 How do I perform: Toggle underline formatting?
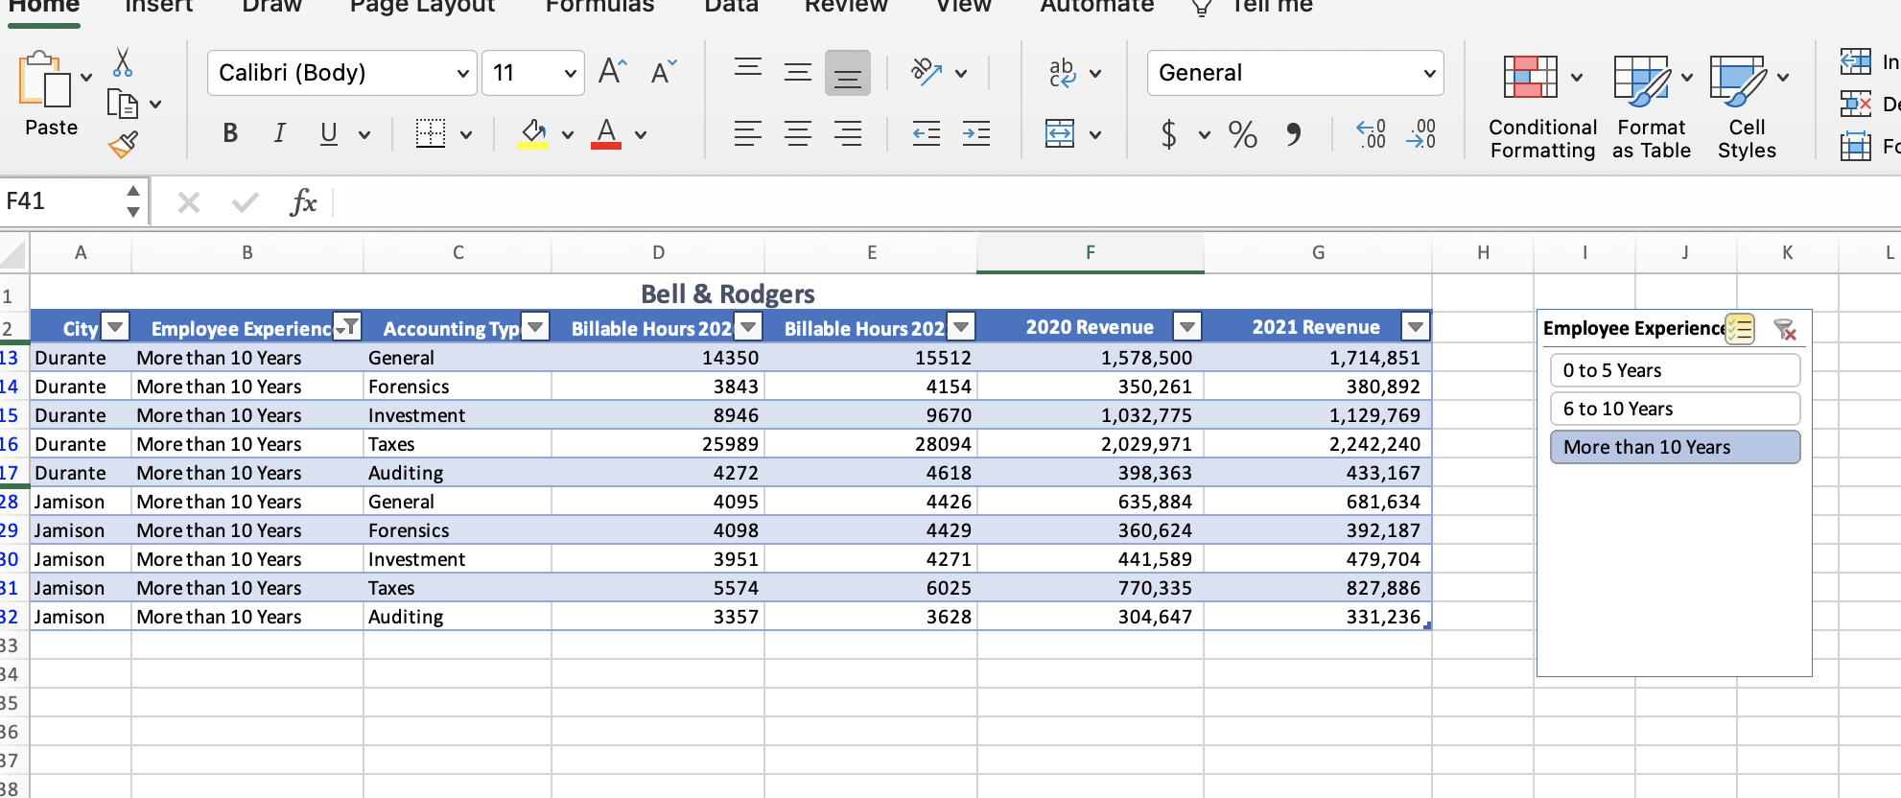tap(329, 133)
